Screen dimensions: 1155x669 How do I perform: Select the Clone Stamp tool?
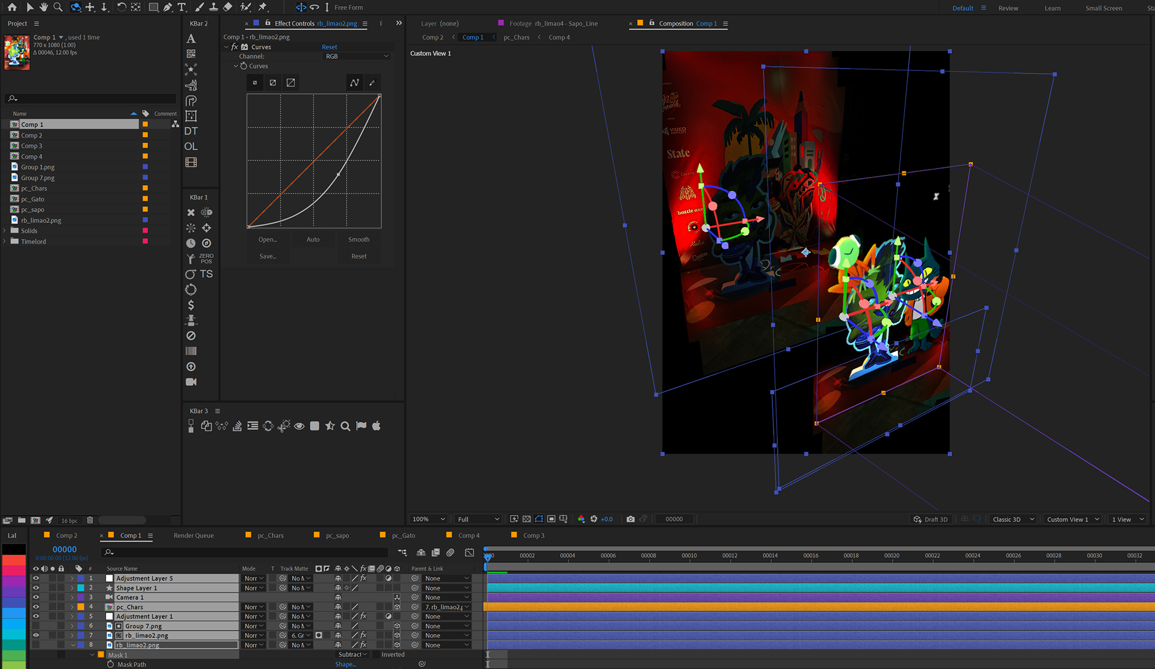point(214,7)
